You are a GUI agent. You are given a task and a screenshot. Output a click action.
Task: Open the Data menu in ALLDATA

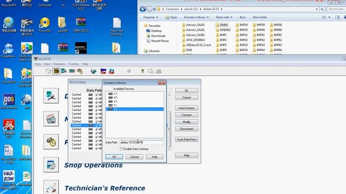click(x=38, y=64)
